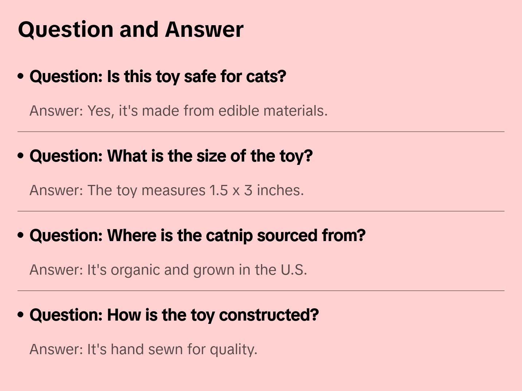This screenshot has width=522, height=391.
Task: Click the bullet before the cat safety question
Action: tap(21, 76)
